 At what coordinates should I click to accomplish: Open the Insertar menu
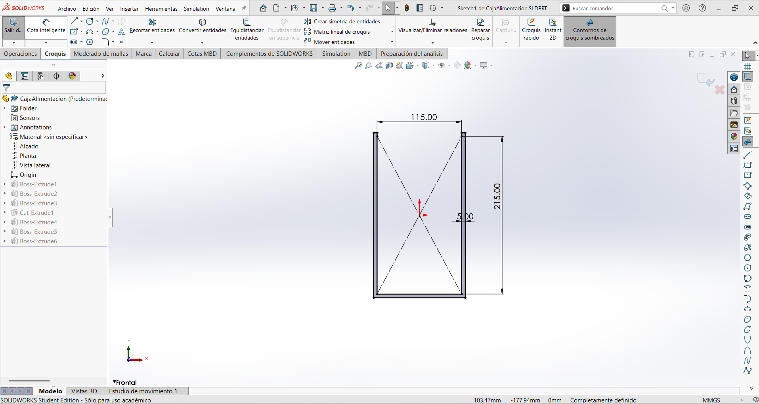[129, 9]
